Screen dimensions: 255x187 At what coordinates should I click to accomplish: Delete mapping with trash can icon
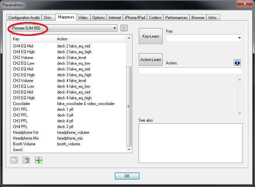tap(26, 160)
